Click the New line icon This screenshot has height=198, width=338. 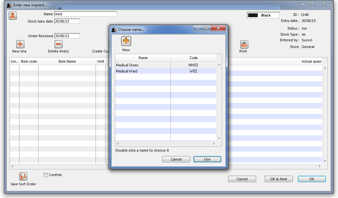pos(20,44)
